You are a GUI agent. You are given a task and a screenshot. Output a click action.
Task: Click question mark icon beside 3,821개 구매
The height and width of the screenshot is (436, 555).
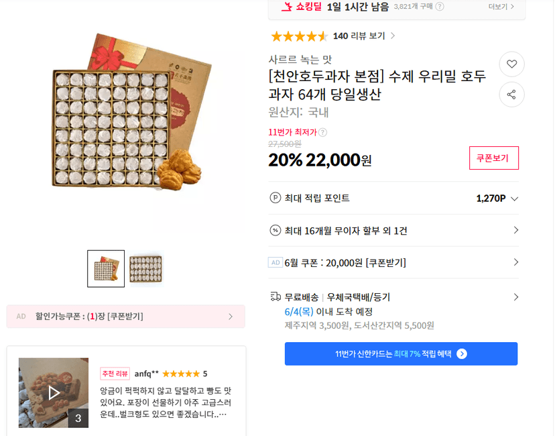coord(440,7)
